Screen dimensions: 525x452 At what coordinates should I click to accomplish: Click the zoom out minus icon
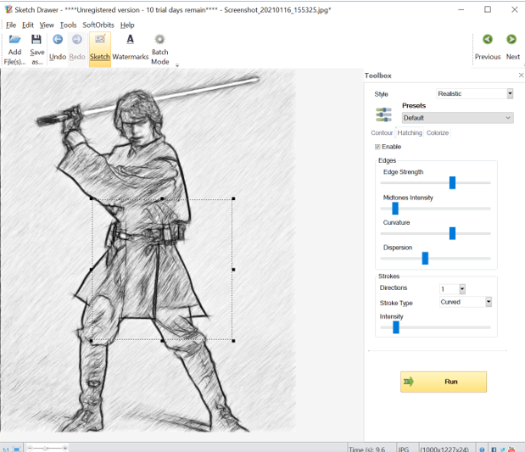(x=30, y=448)
